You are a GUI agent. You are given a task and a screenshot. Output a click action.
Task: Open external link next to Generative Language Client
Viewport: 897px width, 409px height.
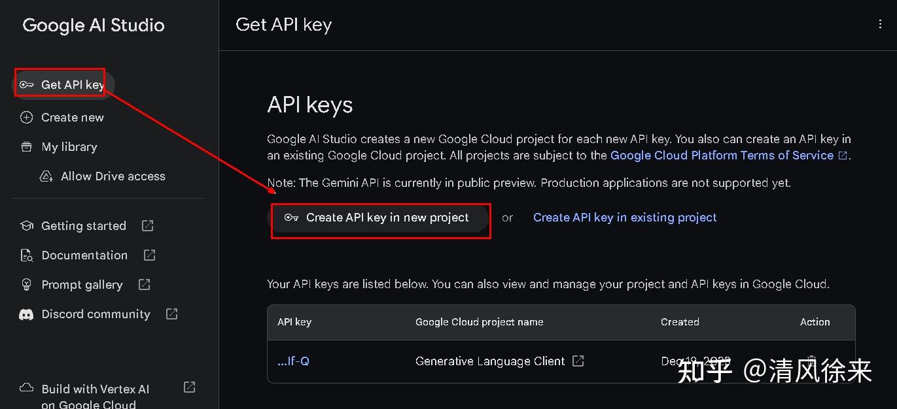click(578, 361)
